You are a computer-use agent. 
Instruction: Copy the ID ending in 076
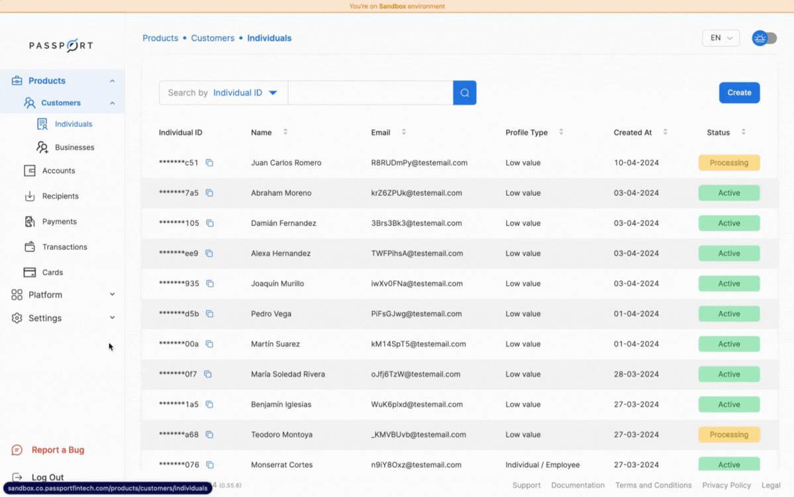pyautogui.click(x=210, y=465)
